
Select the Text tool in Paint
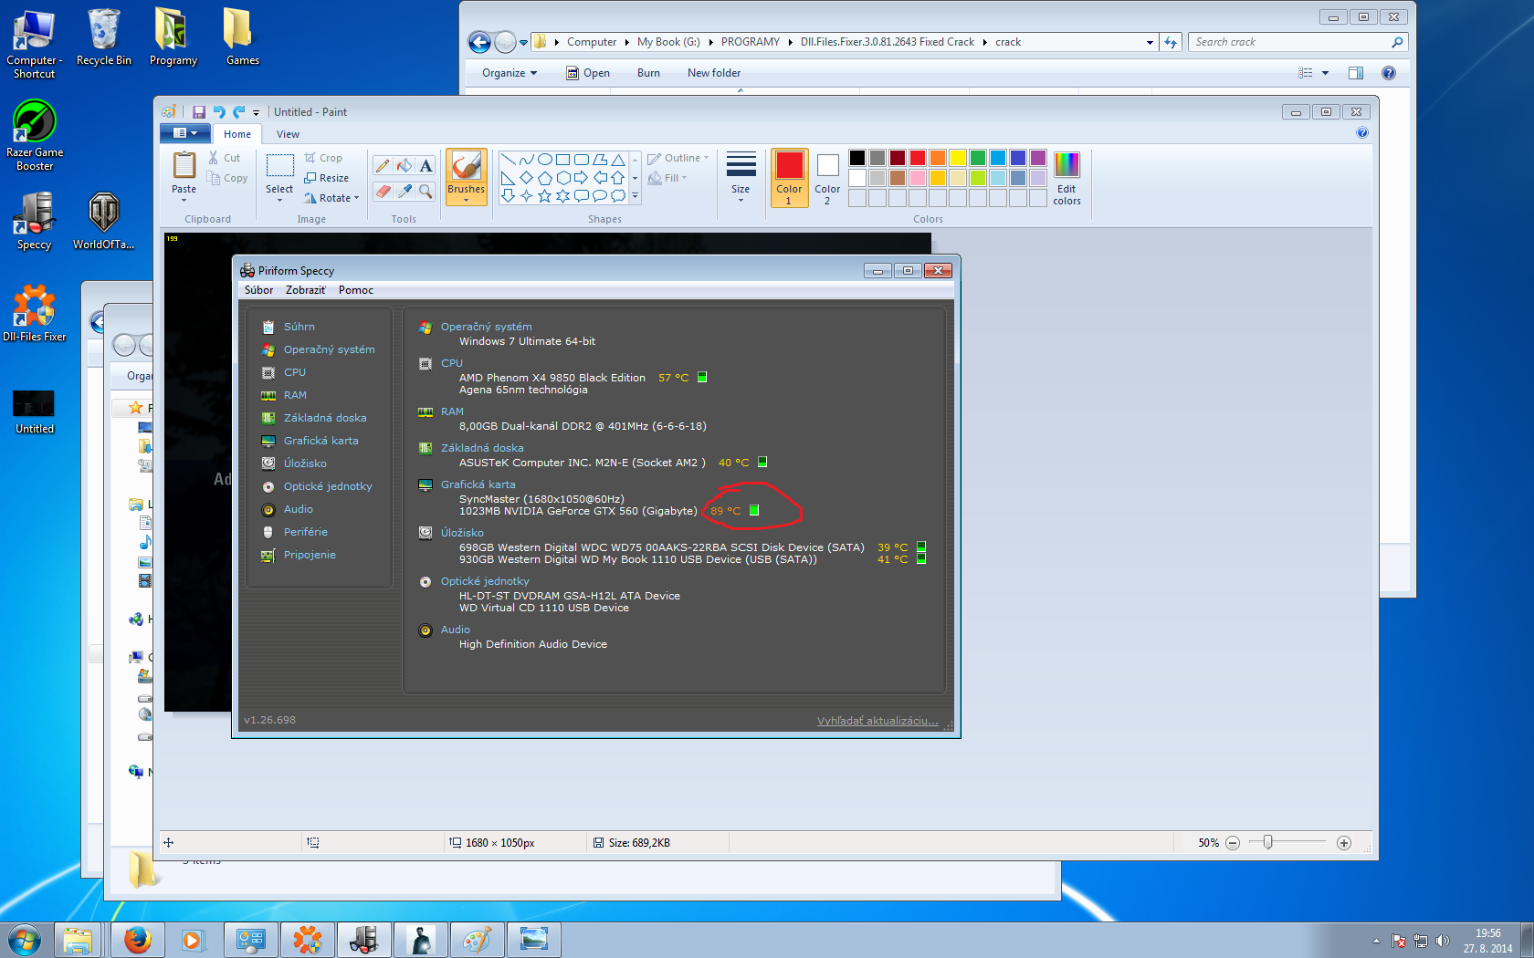pyautogui.click(x=426, y=165)
